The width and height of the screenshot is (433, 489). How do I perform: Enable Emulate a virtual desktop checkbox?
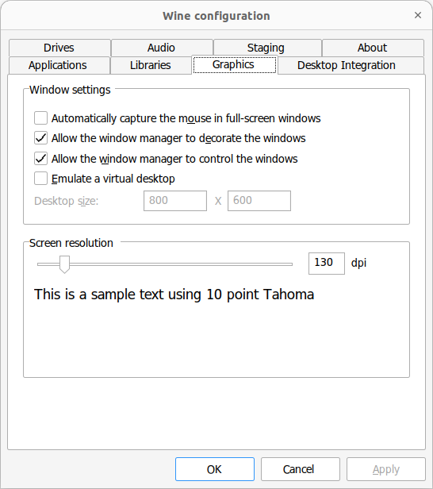tap(40, 179)
